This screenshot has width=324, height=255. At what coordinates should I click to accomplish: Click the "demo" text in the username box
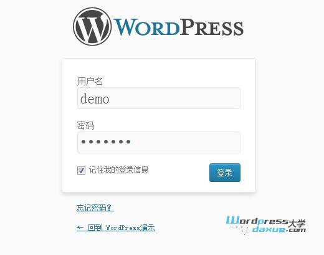click(x=95, y=99)
